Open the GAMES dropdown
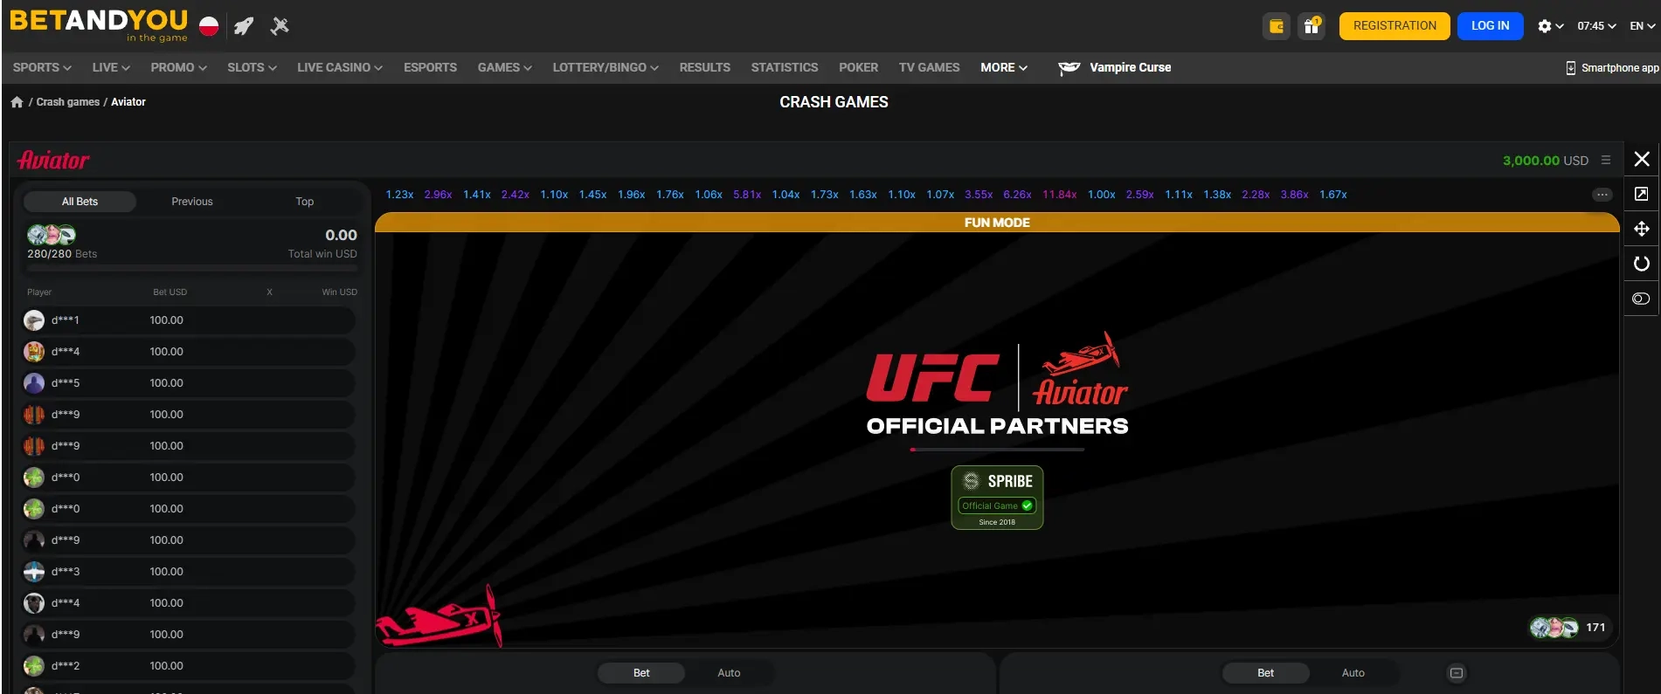 [504, 67]
